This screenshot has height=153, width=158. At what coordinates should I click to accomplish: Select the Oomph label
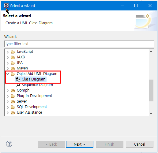[23, 90]
